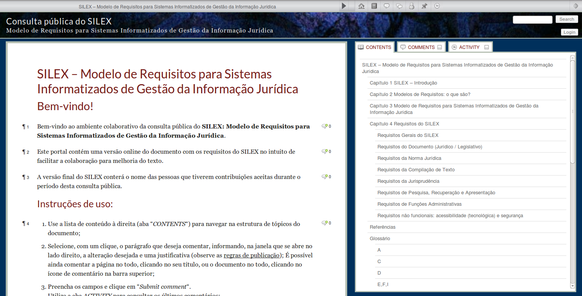Open glossary letter 'A' entry
Image resolution: width=582 pixels, height=296 pixels.
coord(471,250)
